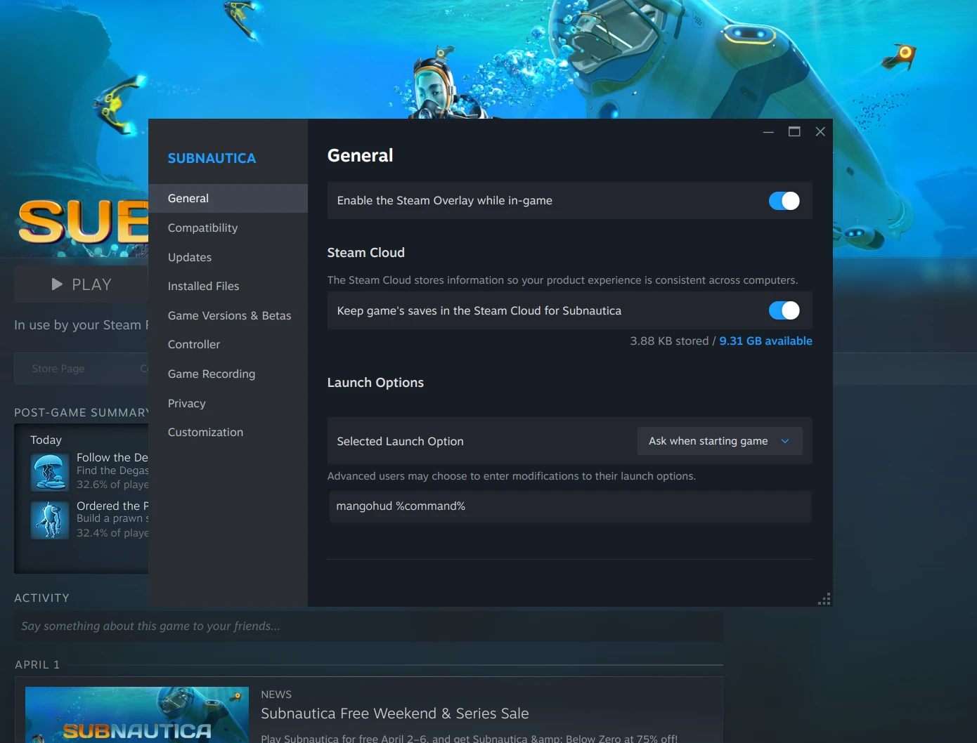Click the Today label in Post-Game Summary
The width and height of the screenshot is (977, 743).
tap(46, 440)
